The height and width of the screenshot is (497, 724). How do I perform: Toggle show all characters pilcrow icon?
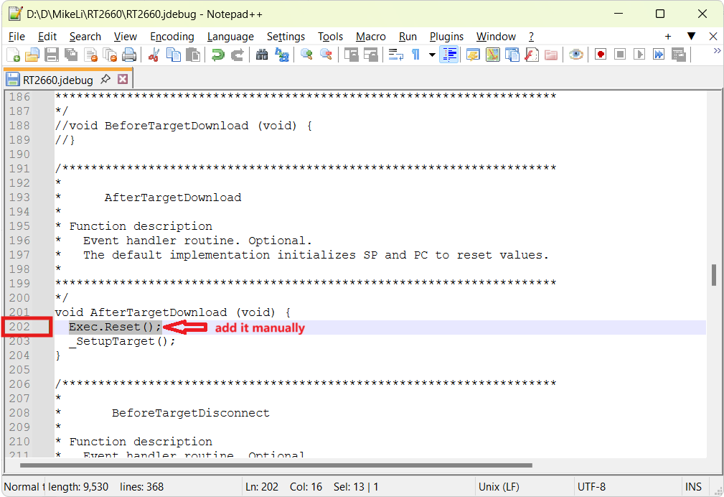pos(415,55)
